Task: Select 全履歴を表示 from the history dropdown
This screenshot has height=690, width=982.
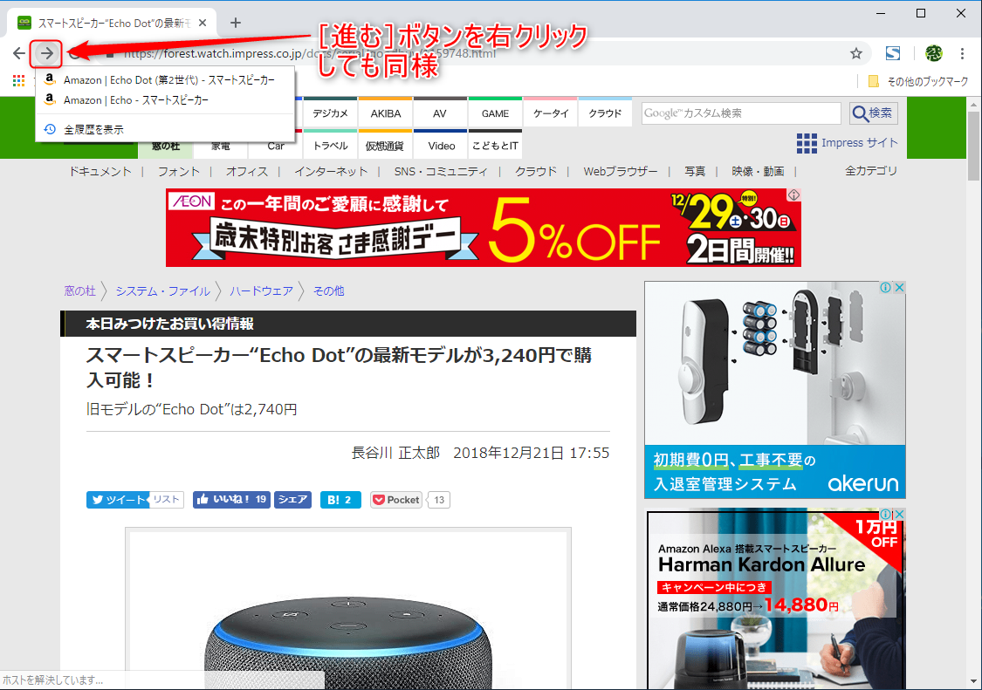Action: click(93, 127)
